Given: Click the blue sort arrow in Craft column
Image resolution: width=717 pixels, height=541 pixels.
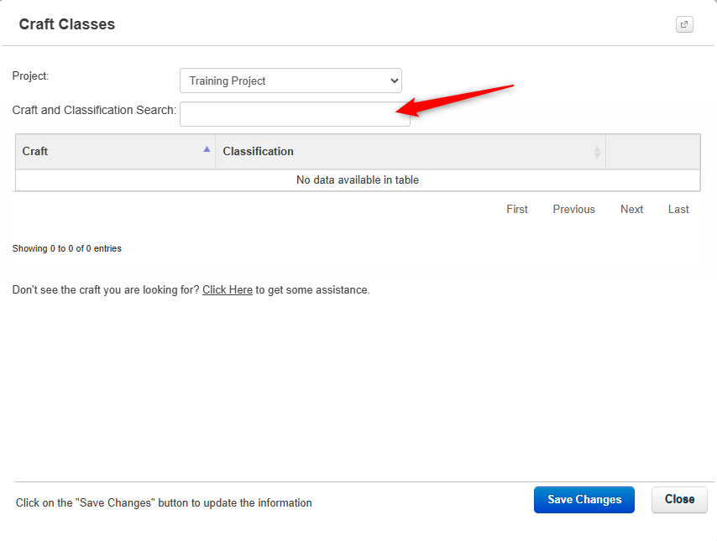Looking at the screenshot, I should tap(207, 149).
